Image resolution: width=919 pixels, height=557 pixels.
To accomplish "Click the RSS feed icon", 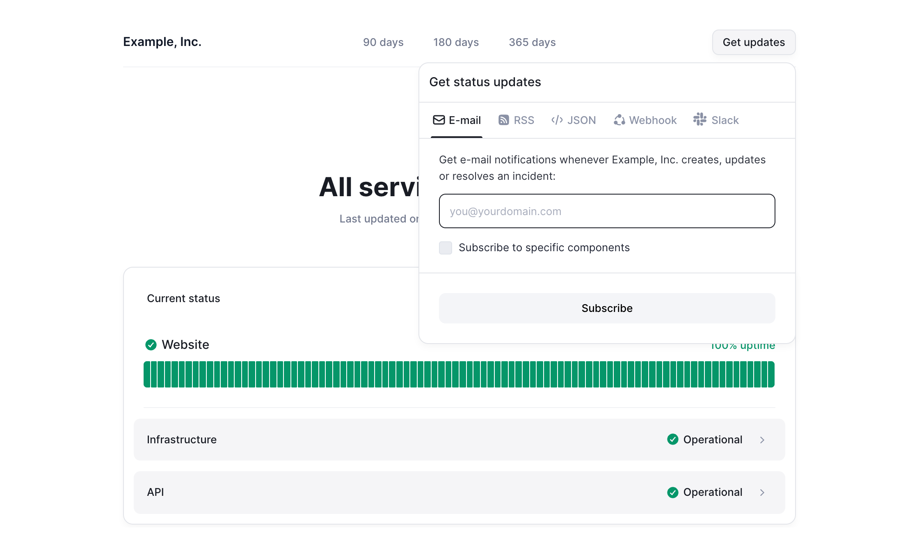I will click(x=503, y=120).
